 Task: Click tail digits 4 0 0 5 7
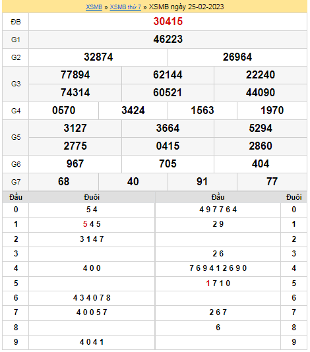[x=92, y=312]
